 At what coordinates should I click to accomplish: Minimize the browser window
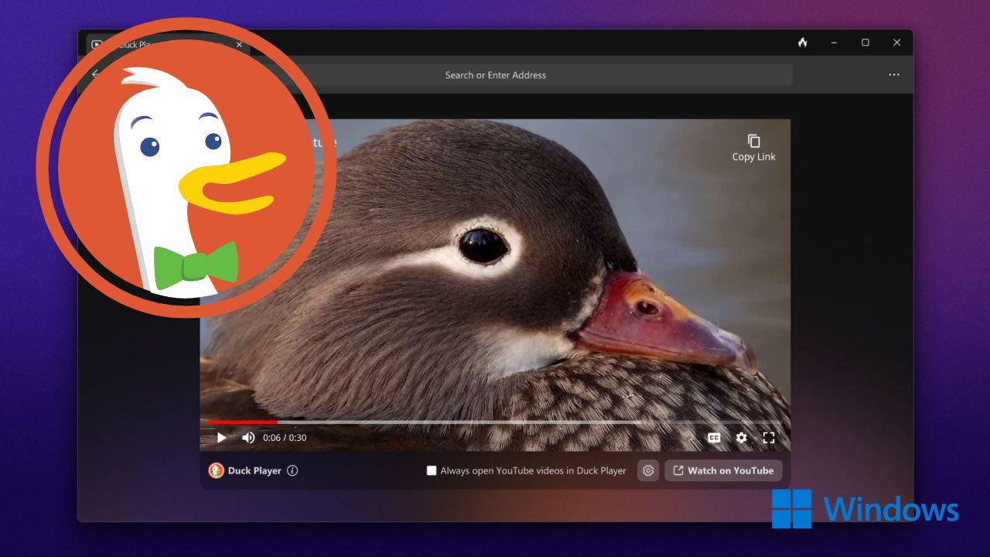pyautogui.click(x=835, y=43)
